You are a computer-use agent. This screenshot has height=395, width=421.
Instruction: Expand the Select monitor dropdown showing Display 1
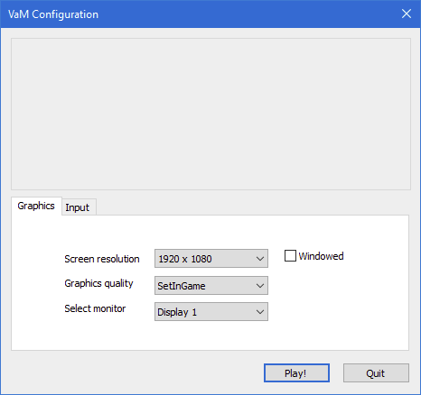[x=211, y=312]
